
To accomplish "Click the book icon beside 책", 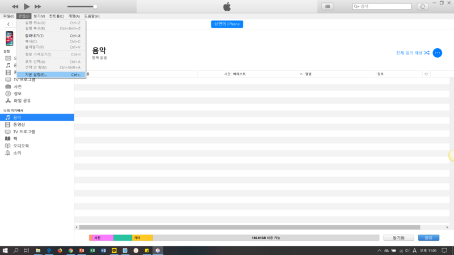I will [x=7, y=139].
